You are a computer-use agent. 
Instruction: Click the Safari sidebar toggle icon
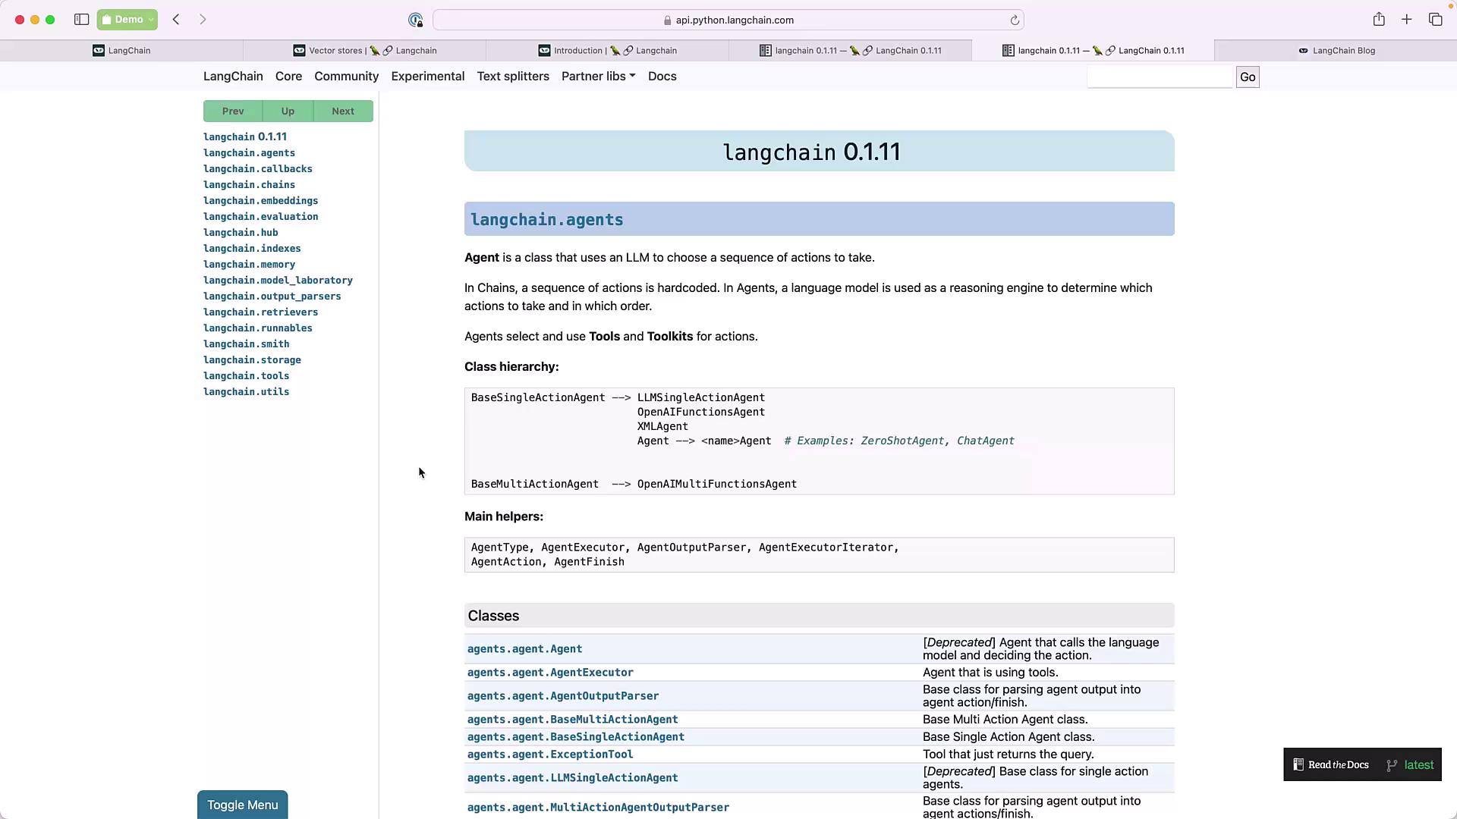click(81, 20)
